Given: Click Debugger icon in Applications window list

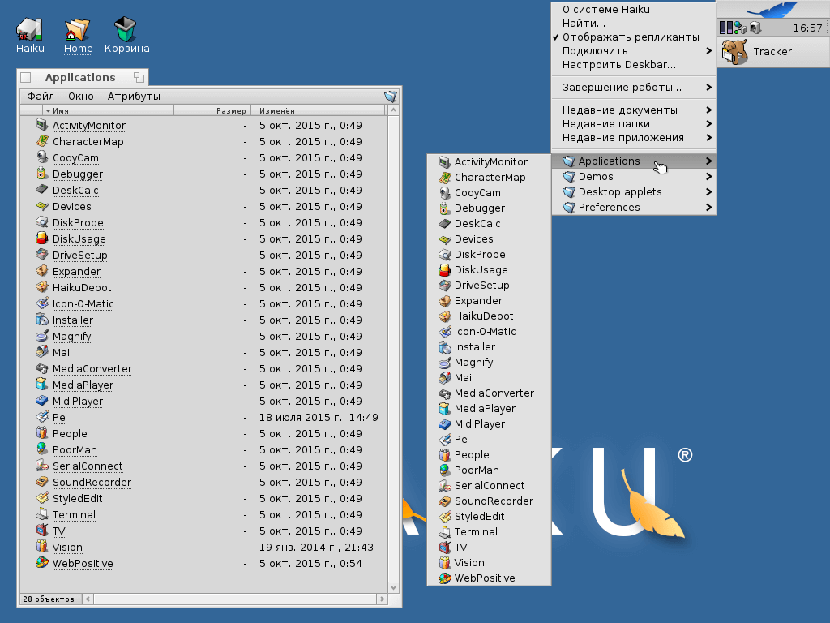Looking at the screenshot, I should click(x=42, y=174).
